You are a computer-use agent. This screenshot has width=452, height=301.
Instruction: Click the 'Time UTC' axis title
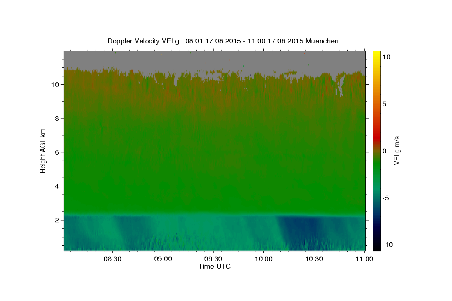click(x=214, y=266)
